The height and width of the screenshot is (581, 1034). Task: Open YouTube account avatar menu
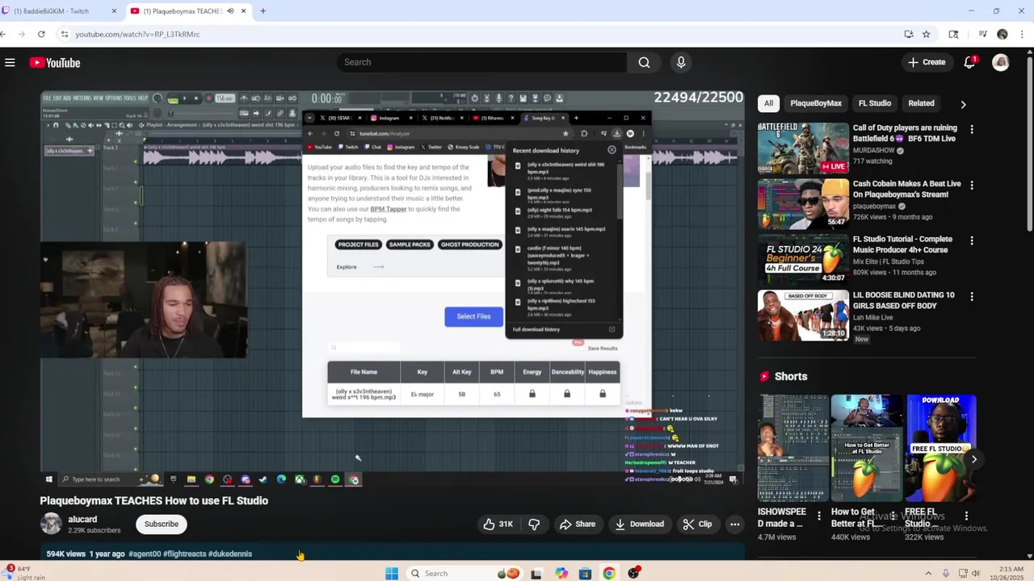[x=1001, y=62]
